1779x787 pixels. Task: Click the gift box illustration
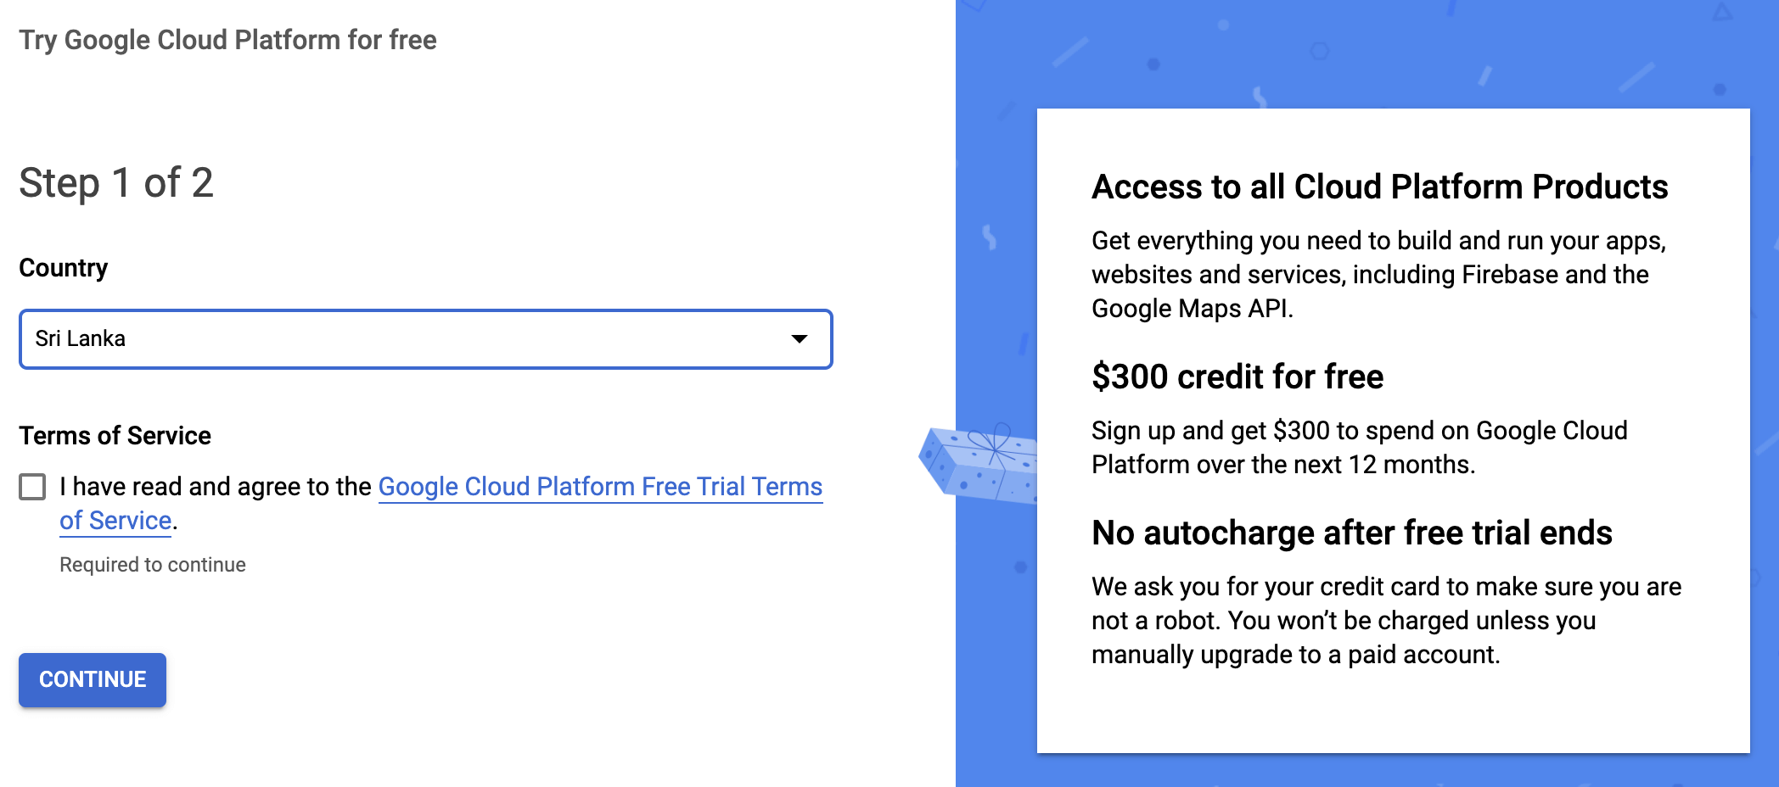click(978, 462)
